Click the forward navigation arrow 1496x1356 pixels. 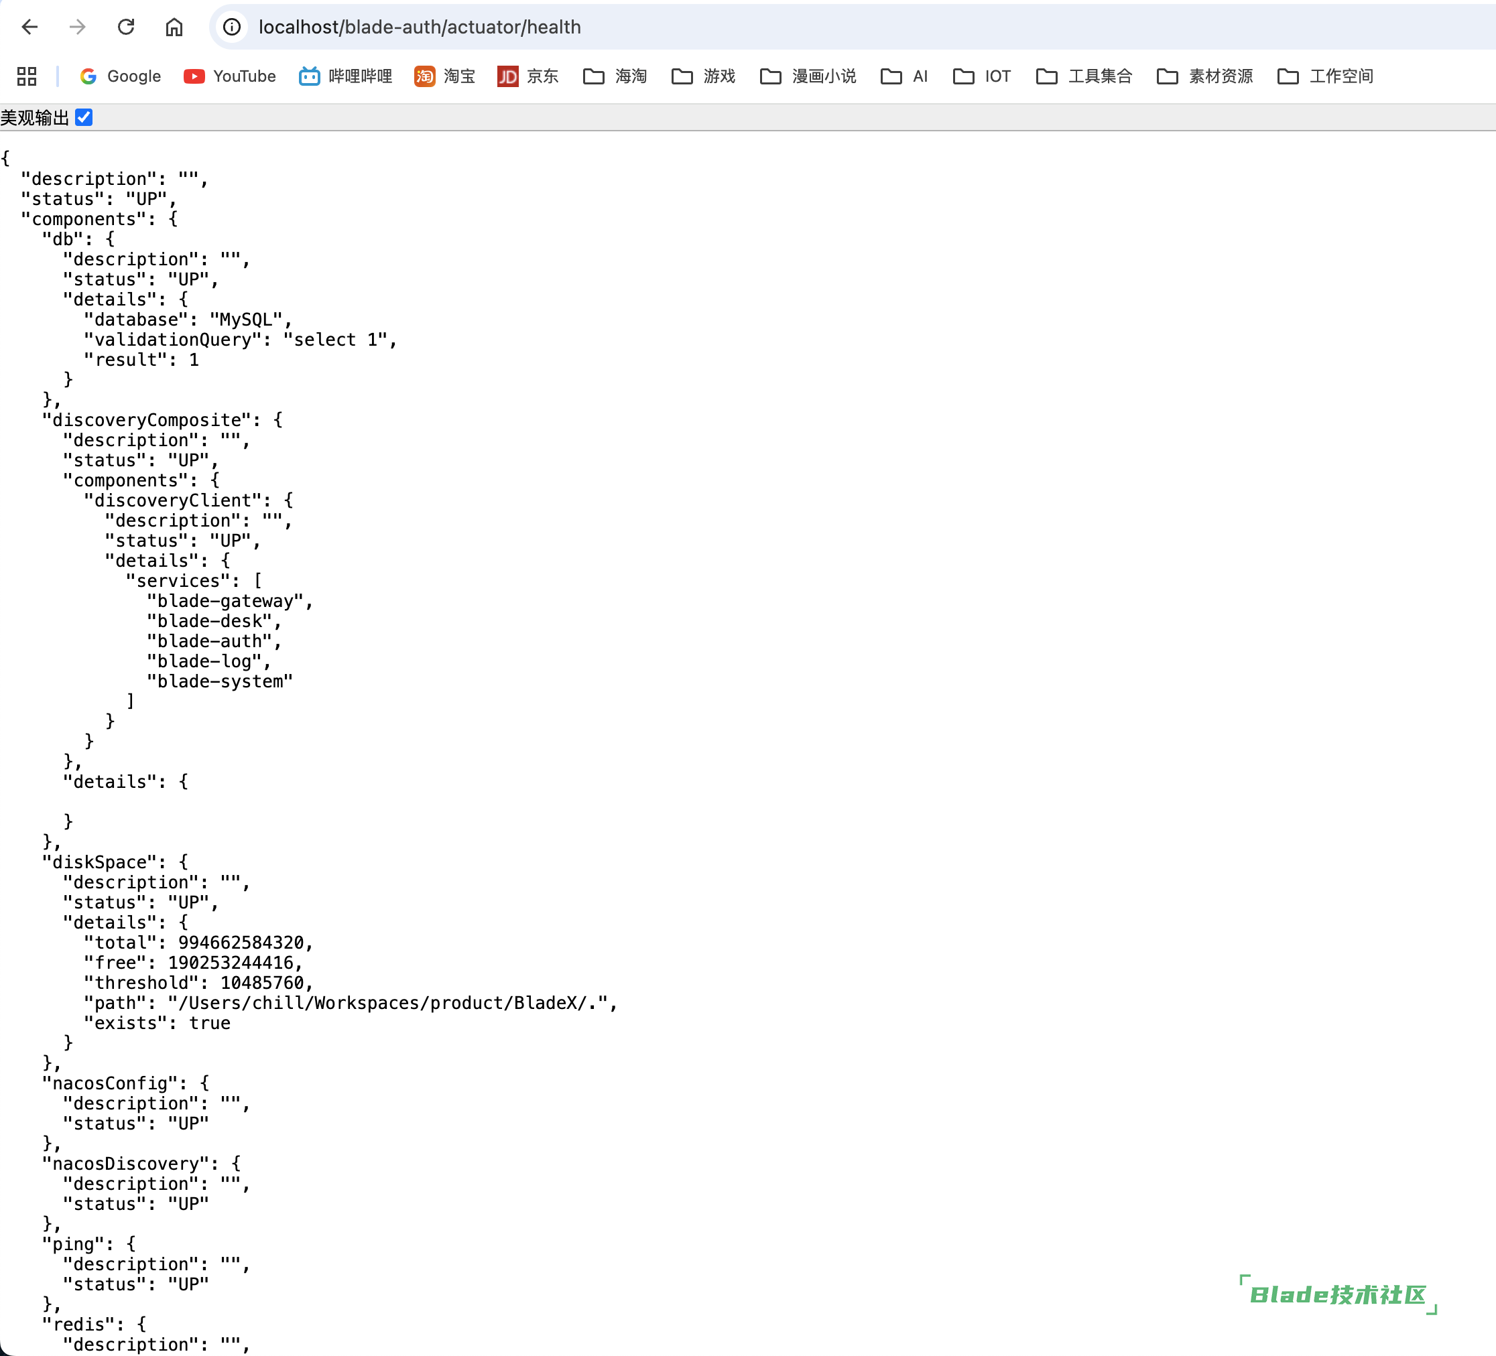tap(78, 27)
